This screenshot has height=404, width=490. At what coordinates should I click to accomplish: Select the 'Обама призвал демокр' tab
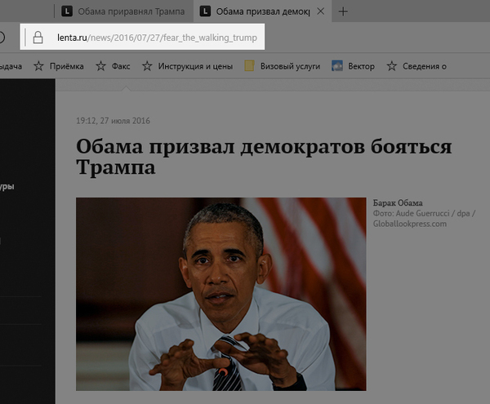point(263,11)
